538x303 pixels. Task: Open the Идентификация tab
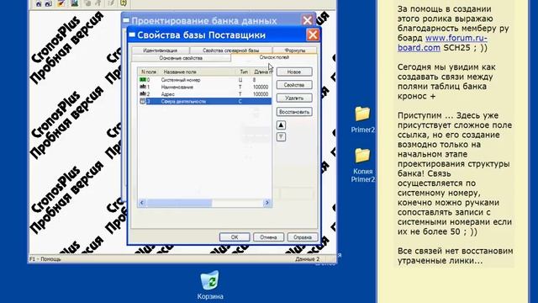pos(161,50)
